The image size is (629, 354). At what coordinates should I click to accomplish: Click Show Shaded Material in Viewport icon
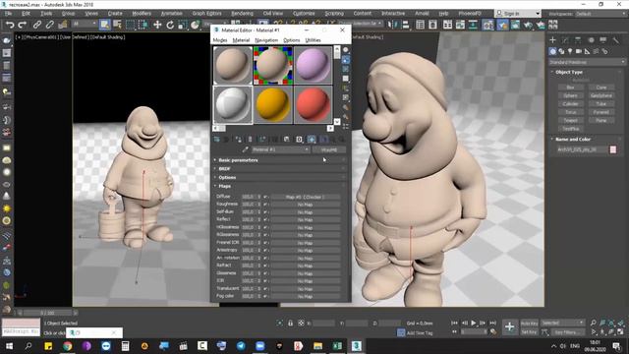312,140
